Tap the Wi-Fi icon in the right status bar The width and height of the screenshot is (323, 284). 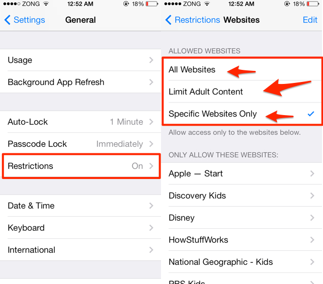[x=207, y=4]
